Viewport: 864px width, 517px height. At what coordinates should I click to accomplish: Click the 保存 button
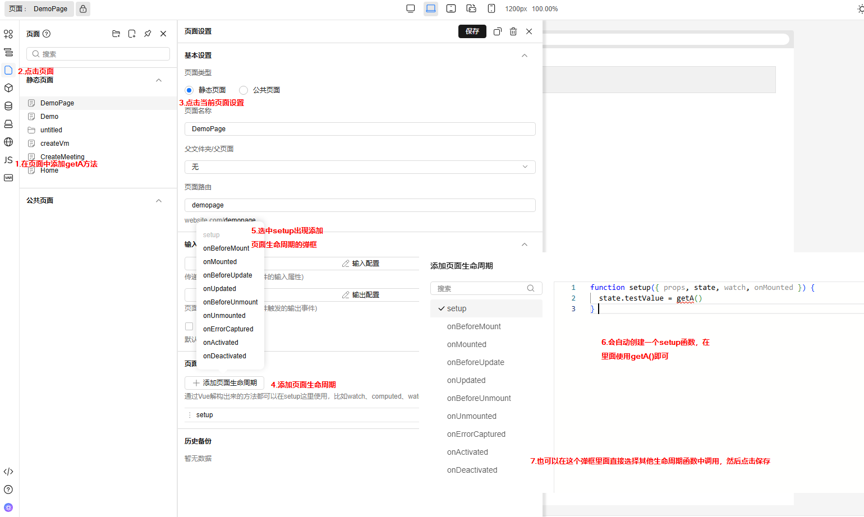pyautogui.click(x=472, y=31)
